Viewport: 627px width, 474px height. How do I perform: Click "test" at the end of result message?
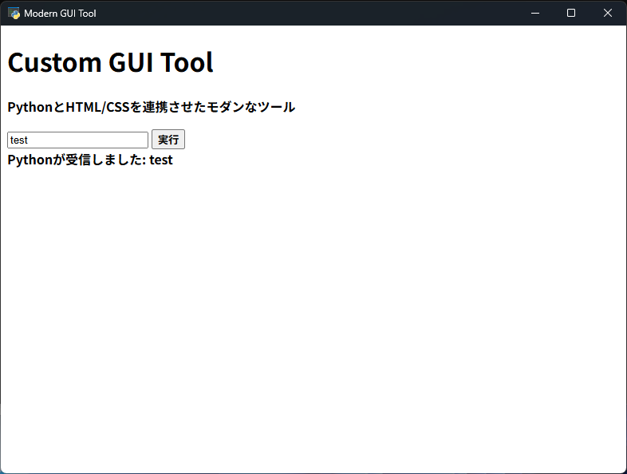[x=161, y=160]
